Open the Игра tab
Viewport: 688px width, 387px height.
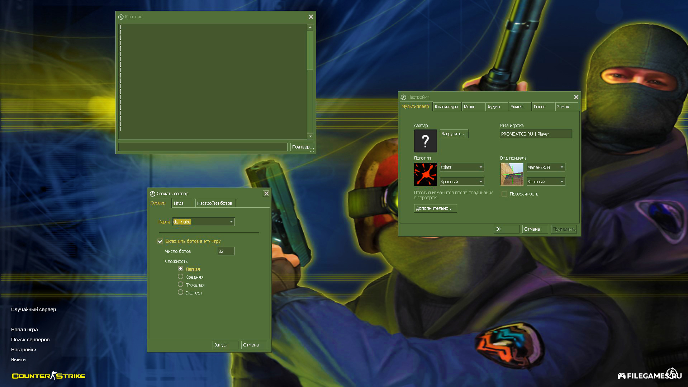pos(183,203)
